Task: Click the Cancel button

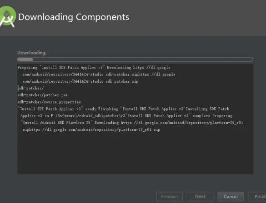Action: (x=231, y=197)
